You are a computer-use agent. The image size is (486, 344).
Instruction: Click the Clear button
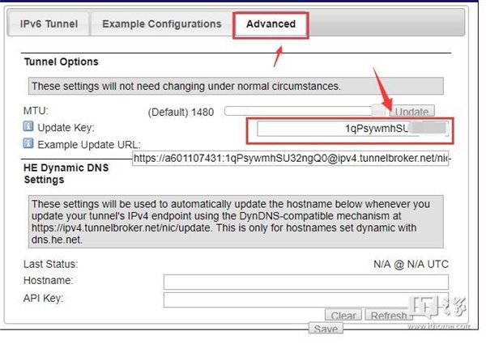tap(343, 316)
